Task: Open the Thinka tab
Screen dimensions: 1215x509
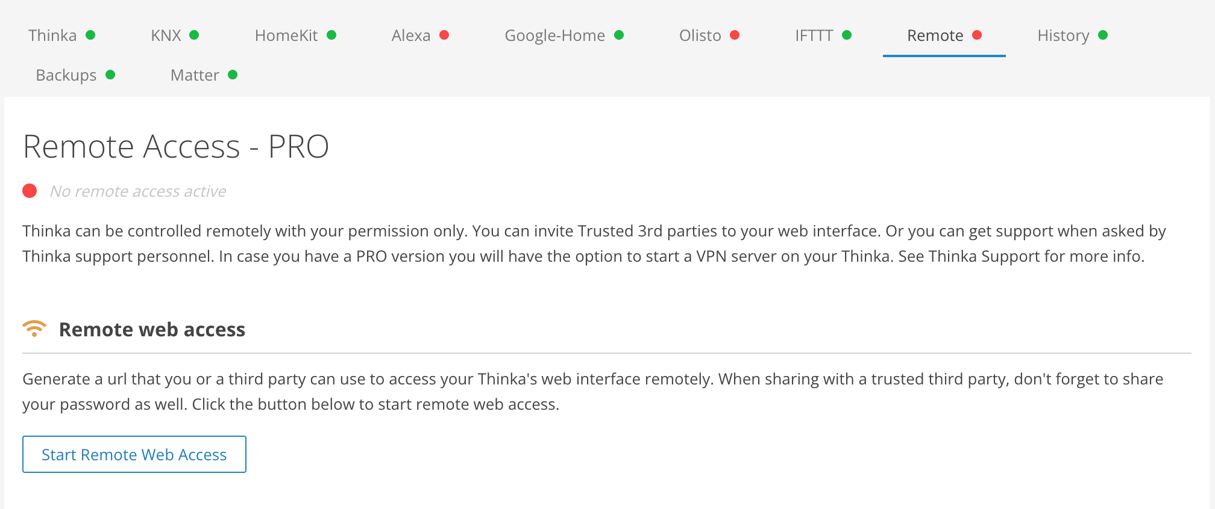Action: click(x=52, y=35)
